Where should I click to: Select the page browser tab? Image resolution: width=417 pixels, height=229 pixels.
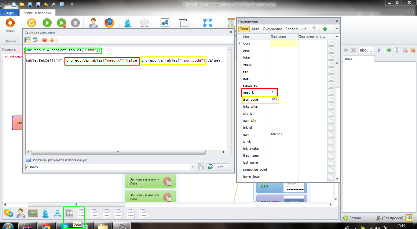click(358, 59)
